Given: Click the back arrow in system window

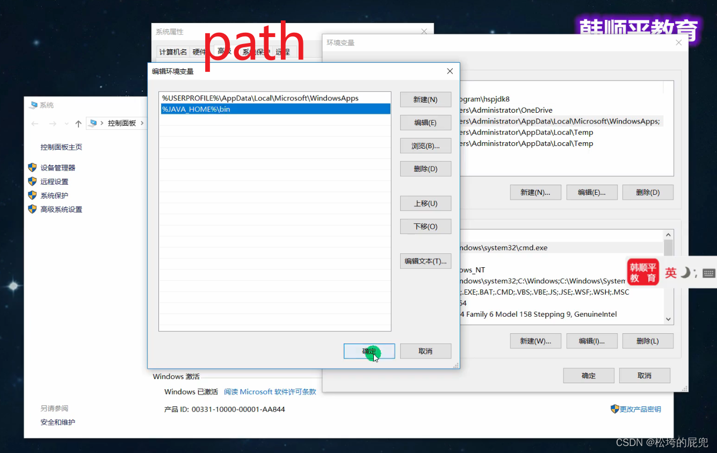Looking at the screenshot, I should pyautogui.click(x=35, y=124).
